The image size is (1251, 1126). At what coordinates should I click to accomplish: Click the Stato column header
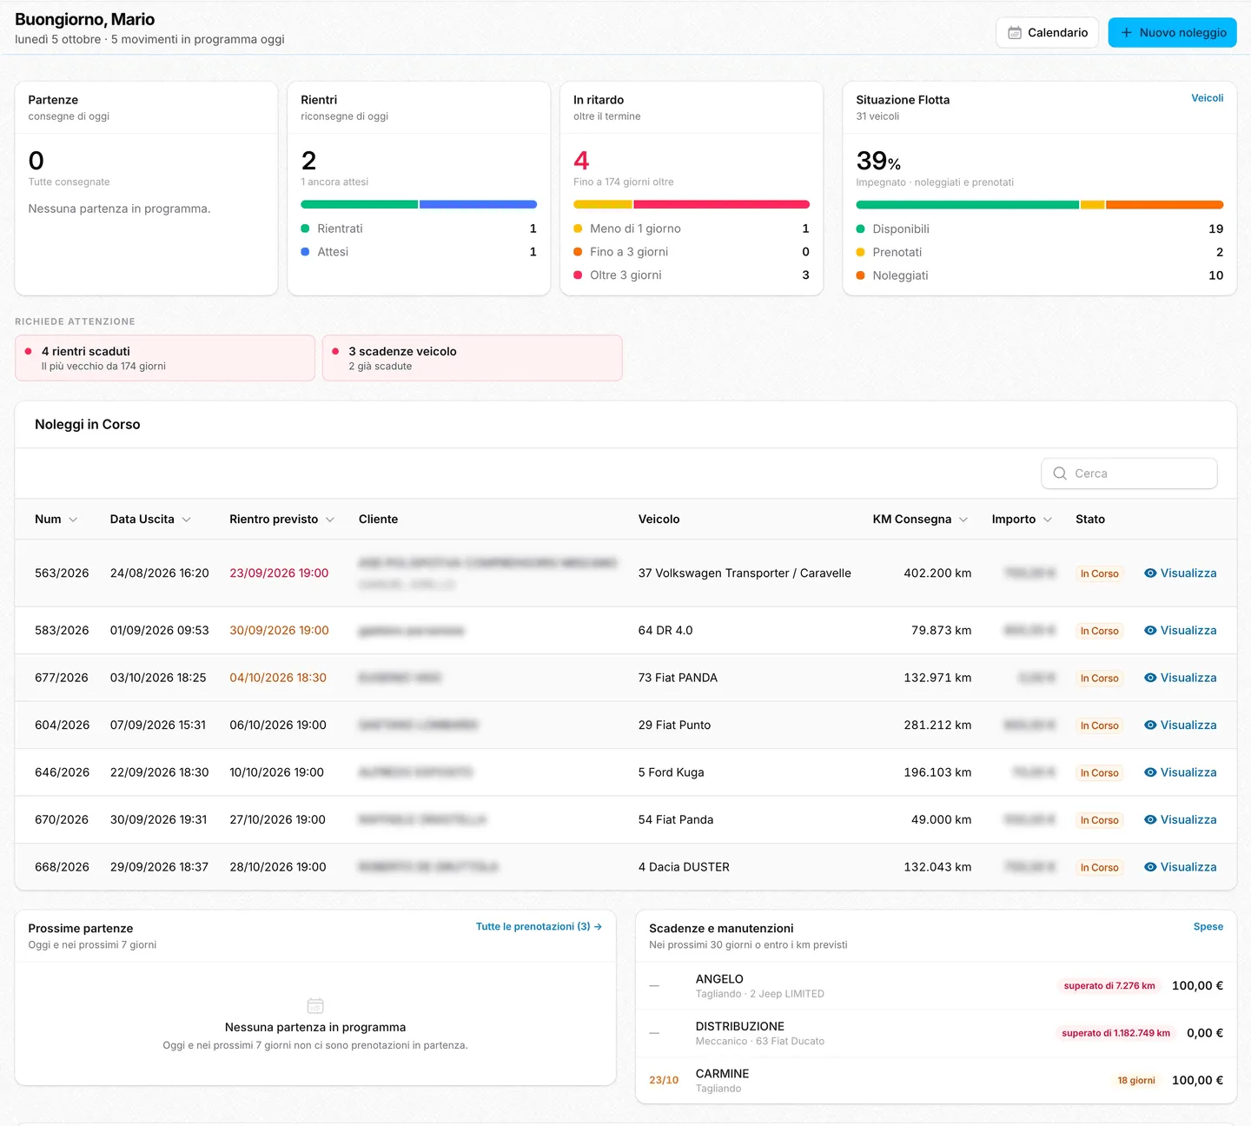[x=1090, y=520]
